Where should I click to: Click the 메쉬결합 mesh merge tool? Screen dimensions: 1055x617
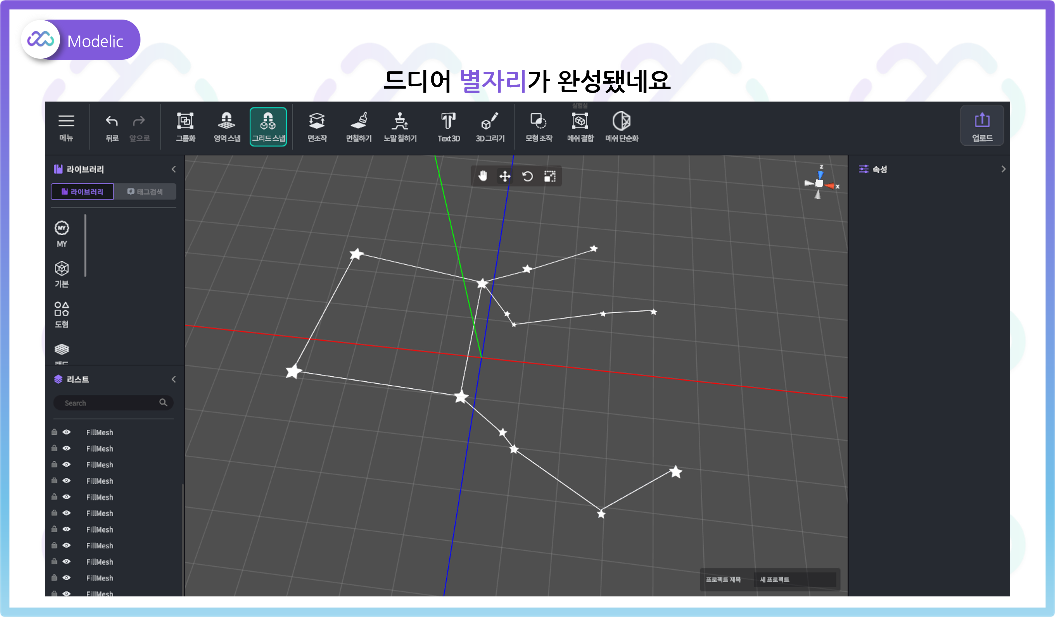tap(580, 127)
